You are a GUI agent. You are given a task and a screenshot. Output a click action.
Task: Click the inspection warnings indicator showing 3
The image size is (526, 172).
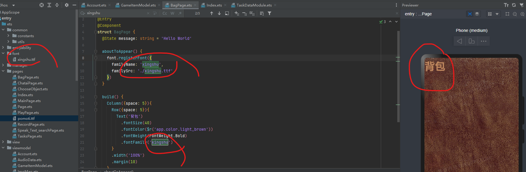[x=383, y=22]
